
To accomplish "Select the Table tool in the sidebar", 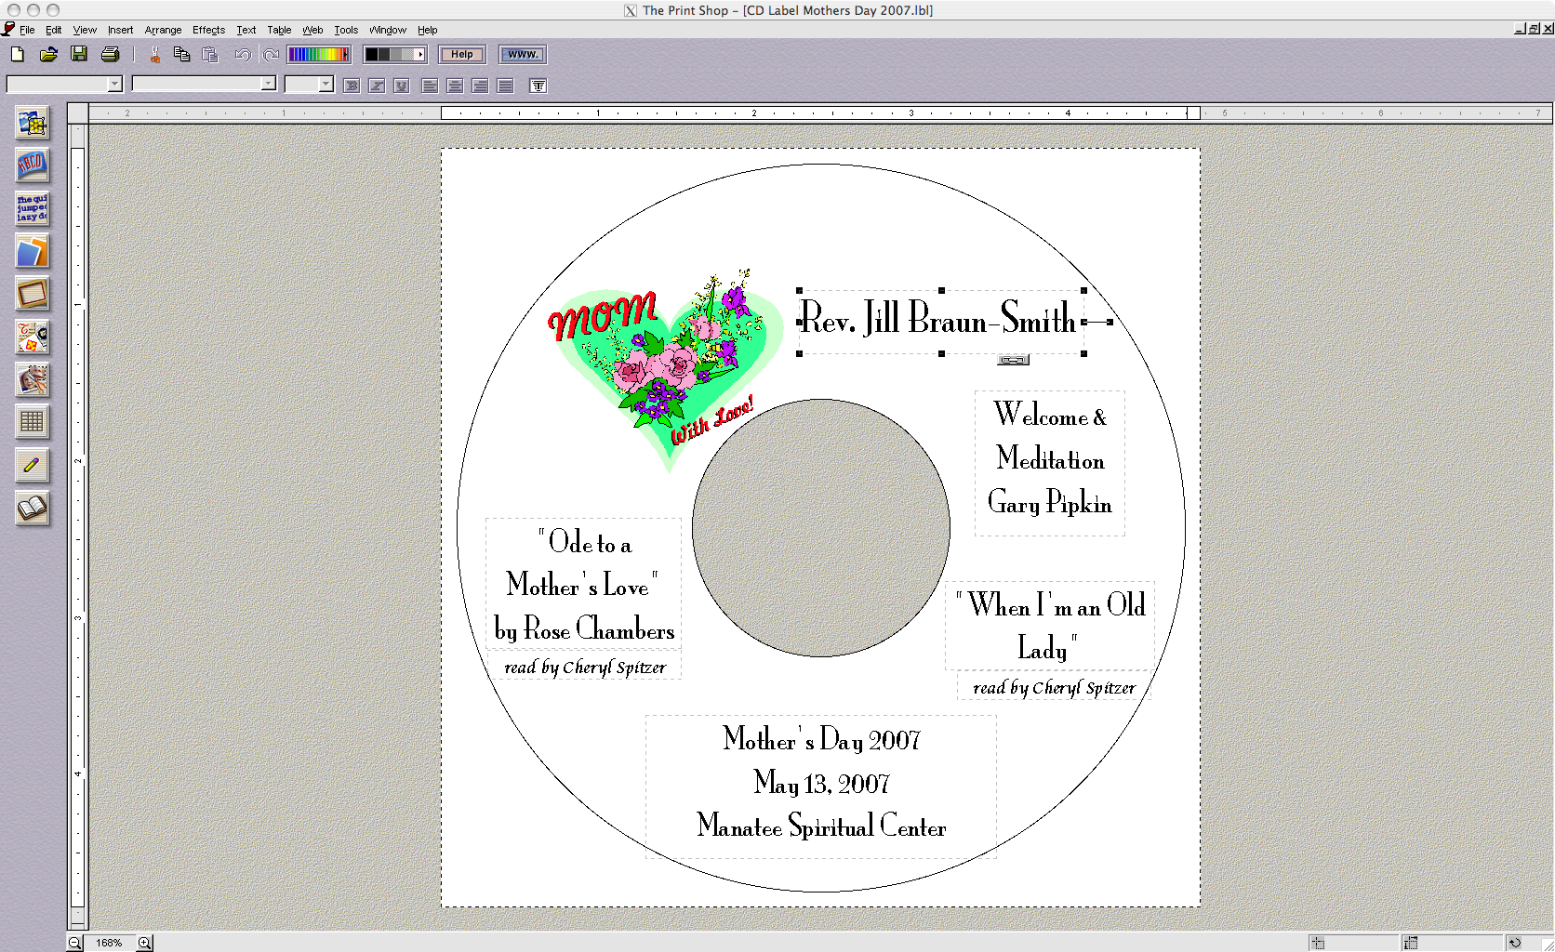I will (x=33, y=423).
